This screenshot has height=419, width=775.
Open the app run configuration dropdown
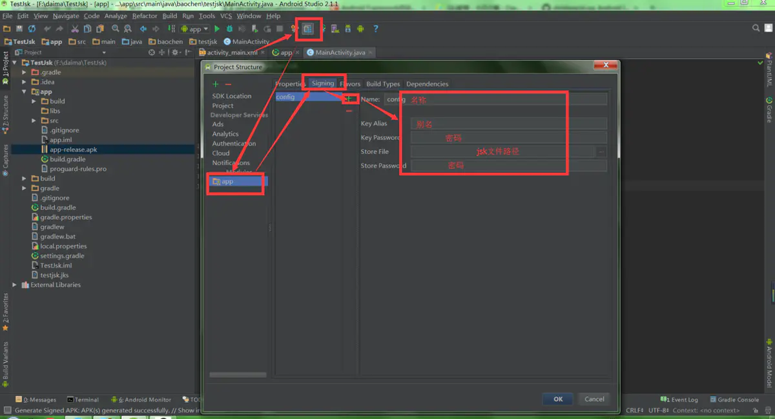[195, 29]
